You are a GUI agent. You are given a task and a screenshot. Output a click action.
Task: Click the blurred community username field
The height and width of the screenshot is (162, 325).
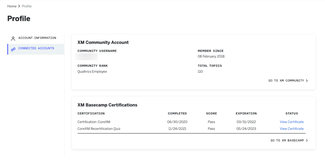click(x=86, y=57)
